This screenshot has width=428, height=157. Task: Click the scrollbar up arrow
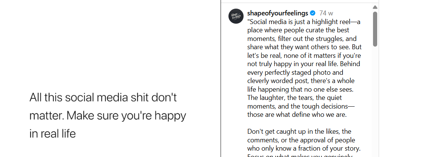[375, 7]
